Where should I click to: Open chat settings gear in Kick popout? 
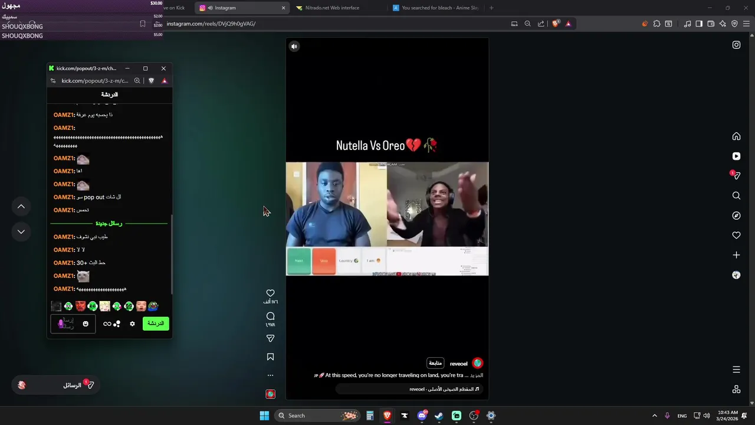pos(132,323)
